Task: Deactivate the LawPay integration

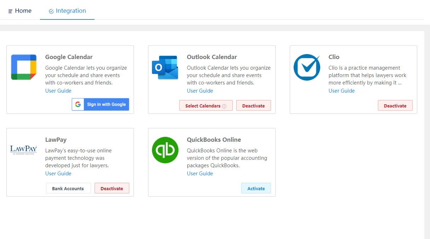Action: (x=112, y=188)
